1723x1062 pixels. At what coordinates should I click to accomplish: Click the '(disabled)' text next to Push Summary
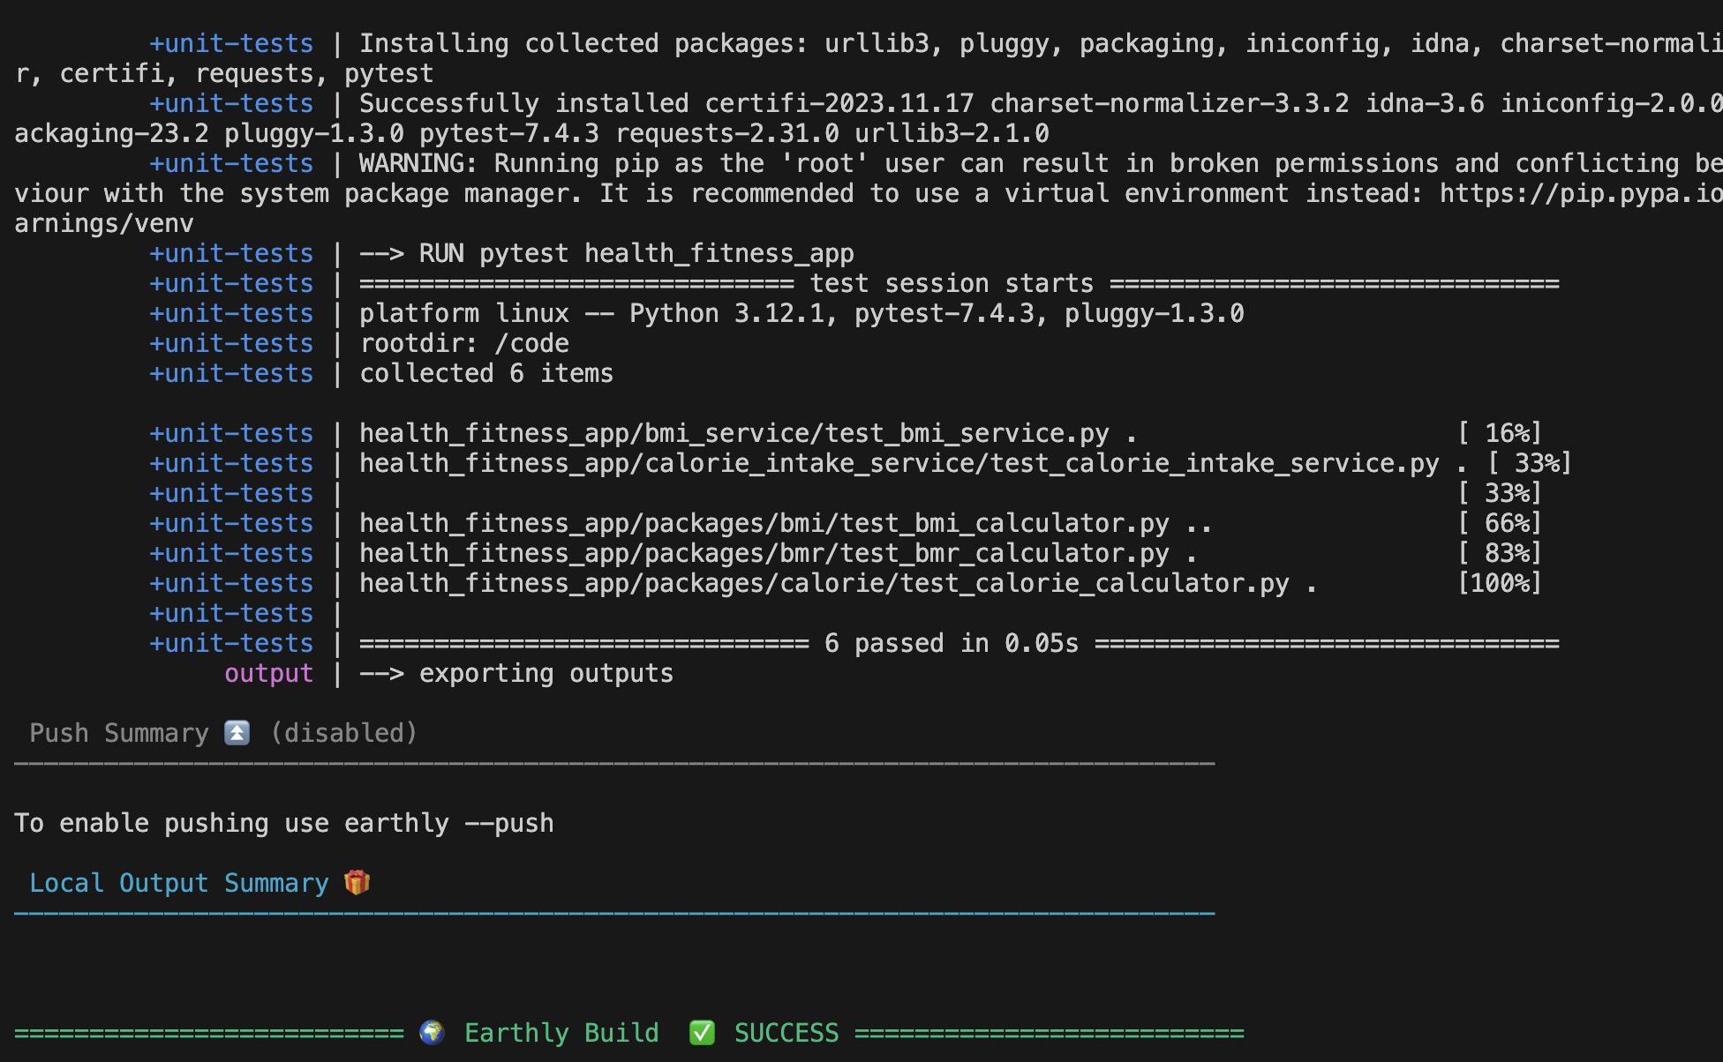coord(342,733)
